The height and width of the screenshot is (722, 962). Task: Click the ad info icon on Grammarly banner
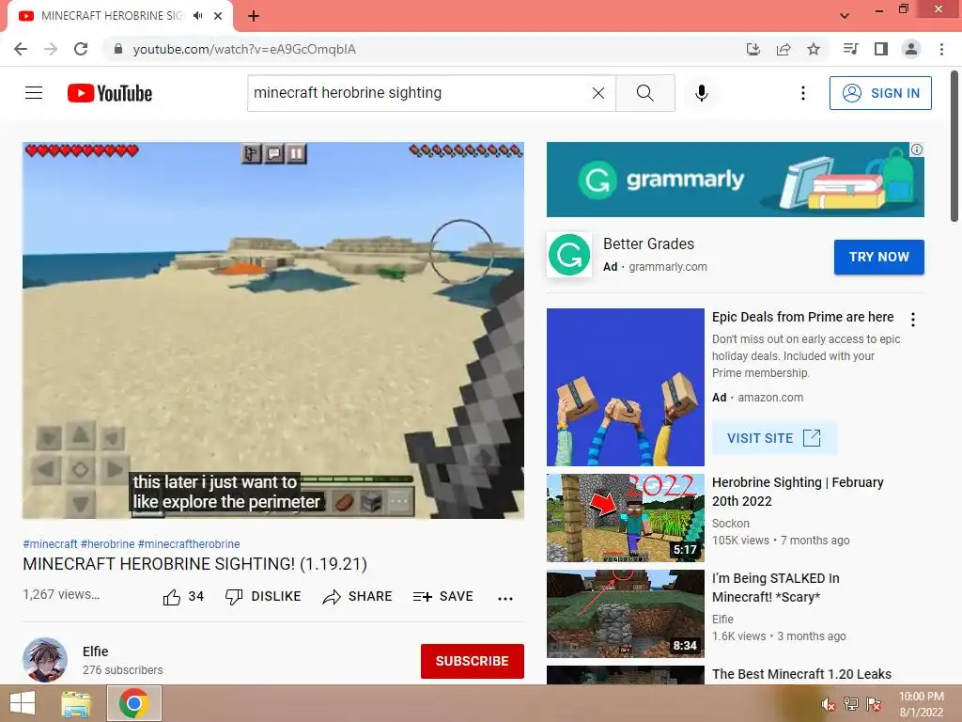tap(917, 149)
